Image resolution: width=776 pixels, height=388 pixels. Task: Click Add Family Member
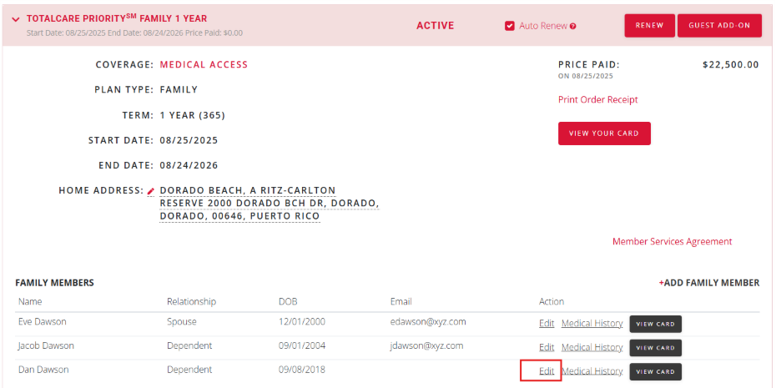point(709,283)
